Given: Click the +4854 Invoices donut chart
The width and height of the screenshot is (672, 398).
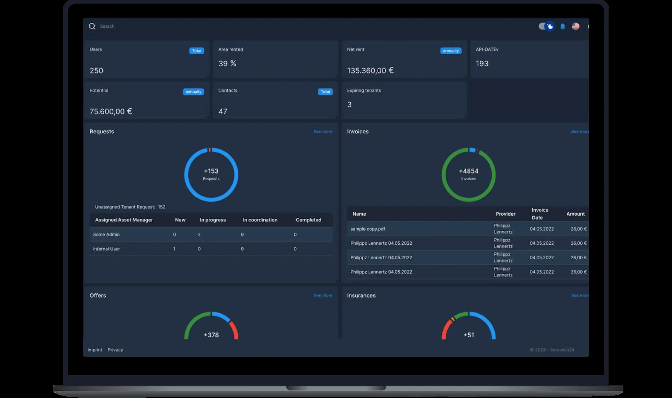Looking at the screenshot, I should click(x=469, y=175).
